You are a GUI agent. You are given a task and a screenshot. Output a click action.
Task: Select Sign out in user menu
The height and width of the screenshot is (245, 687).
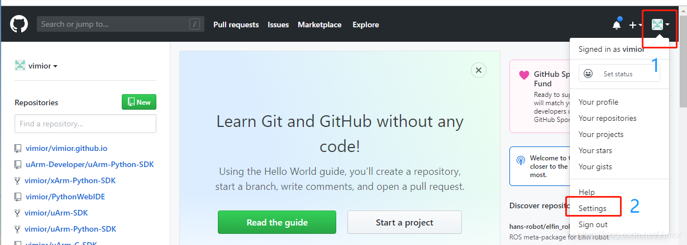(593, 224)
